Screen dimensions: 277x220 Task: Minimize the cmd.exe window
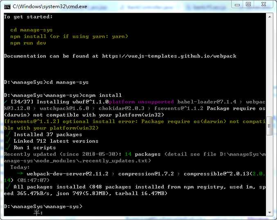[x=237, y=4]
